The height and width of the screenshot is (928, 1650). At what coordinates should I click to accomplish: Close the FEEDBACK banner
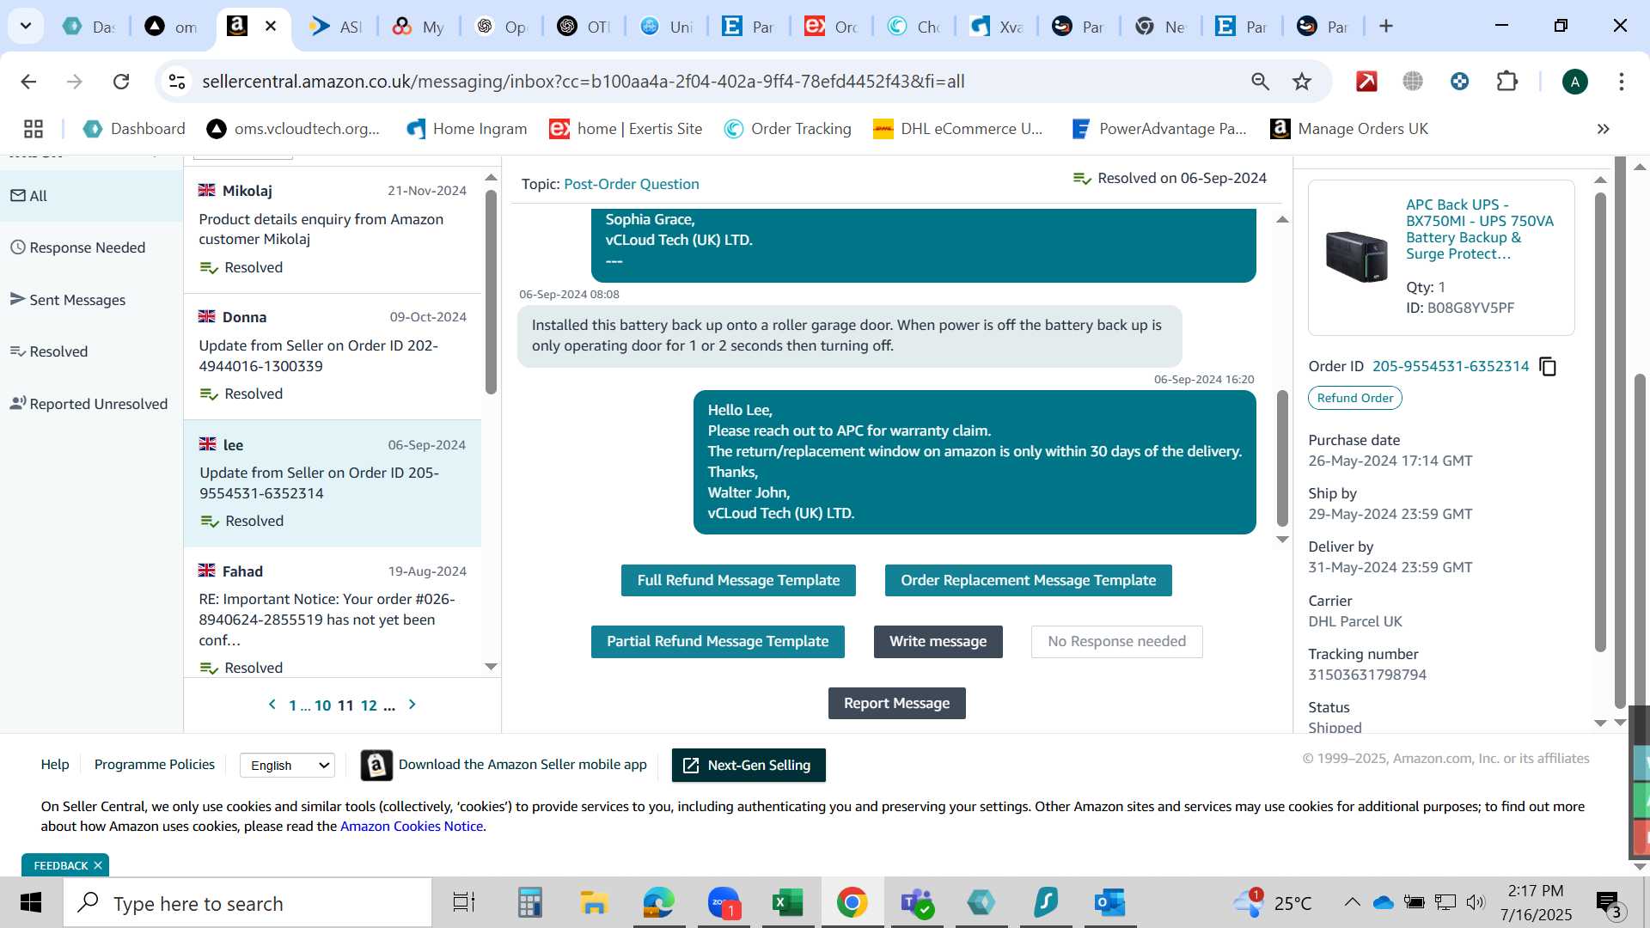98,865
